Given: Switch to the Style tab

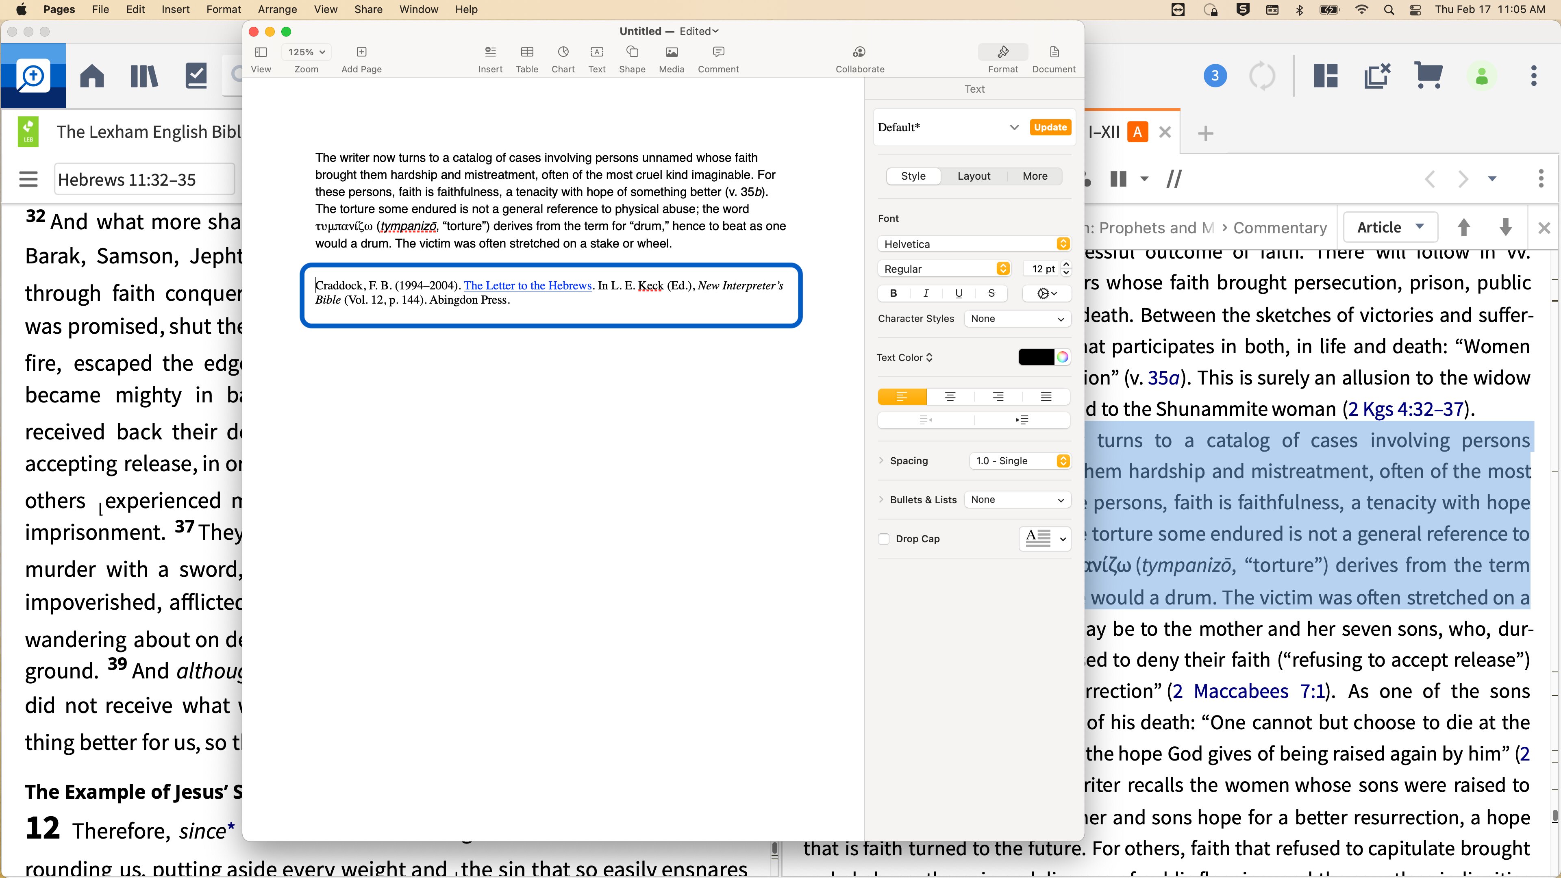Looking at the screenshot, I should point(913,176).
